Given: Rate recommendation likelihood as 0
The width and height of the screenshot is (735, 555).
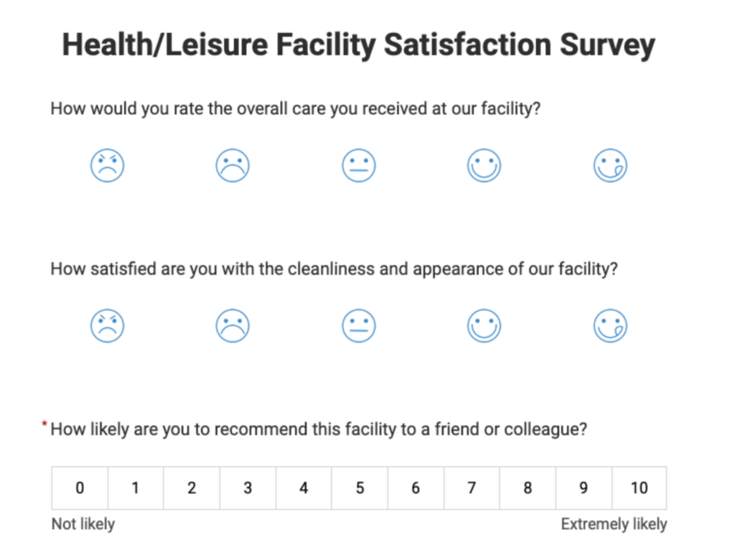Looking at the screenshot, I should tap(79, 488).
